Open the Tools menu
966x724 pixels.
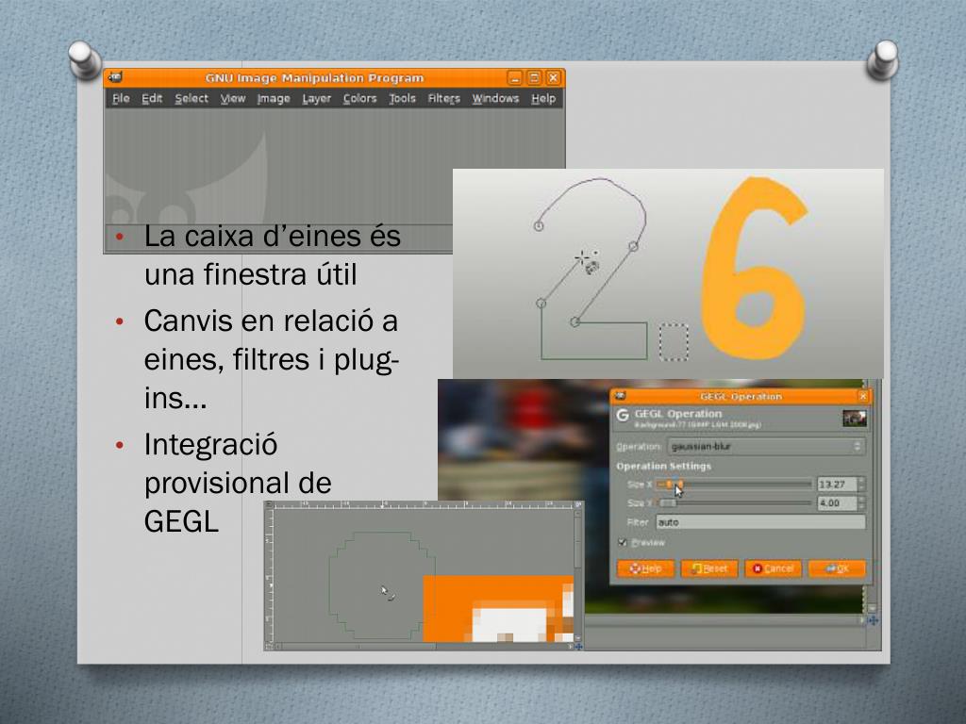tap(402, 98)
